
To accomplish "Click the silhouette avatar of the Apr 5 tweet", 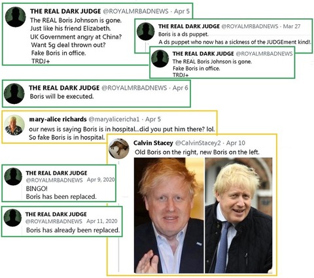I will tap(16, 17).
